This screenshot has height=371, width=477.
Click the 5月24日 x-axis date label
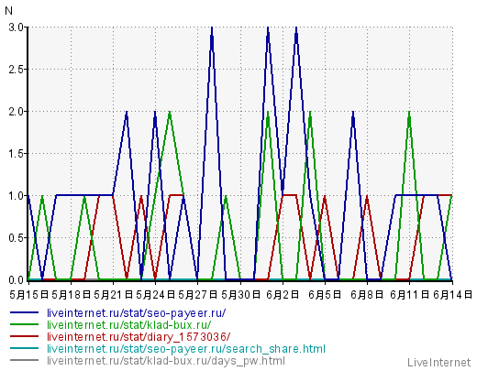155,295
